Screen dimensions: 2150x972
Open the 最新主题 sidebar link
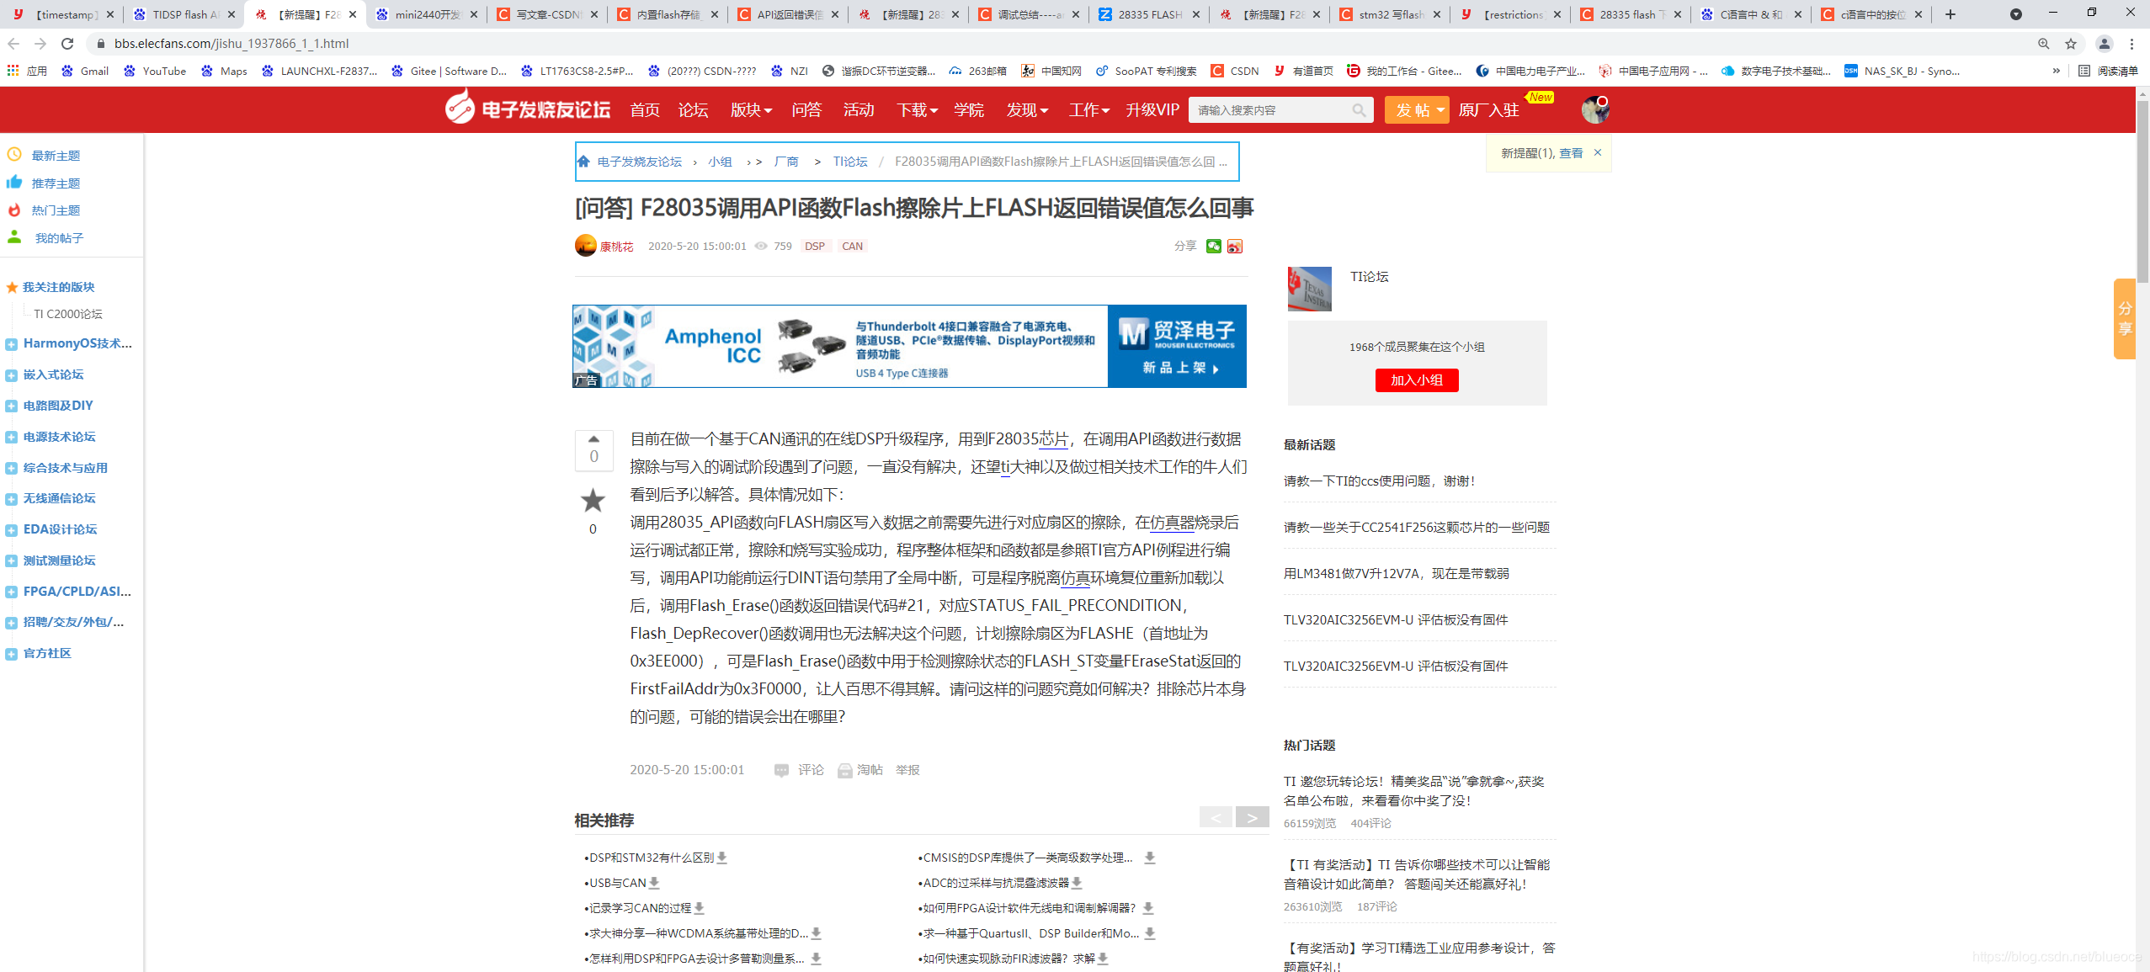pyautogui.click(x=56, y=156)
